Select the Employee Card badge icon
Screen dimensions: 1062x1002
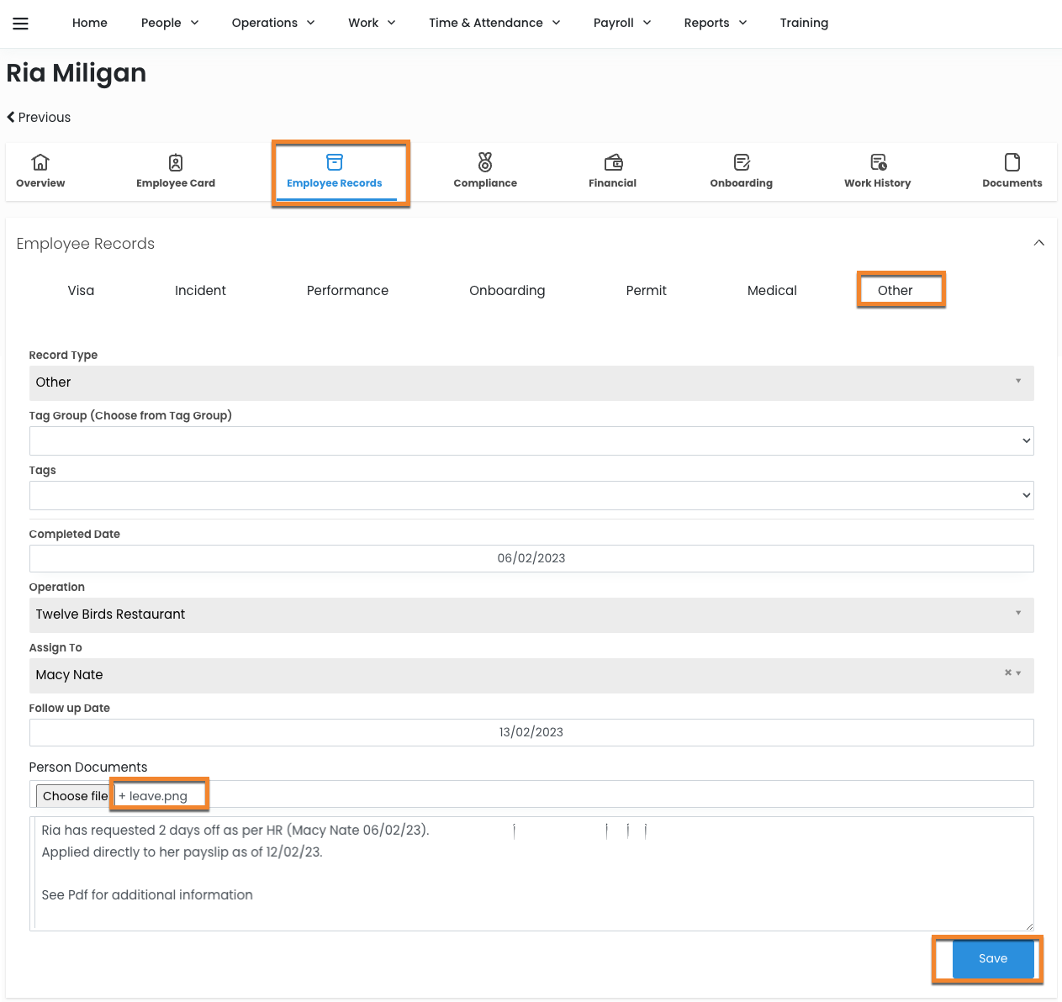pos(176,162)
